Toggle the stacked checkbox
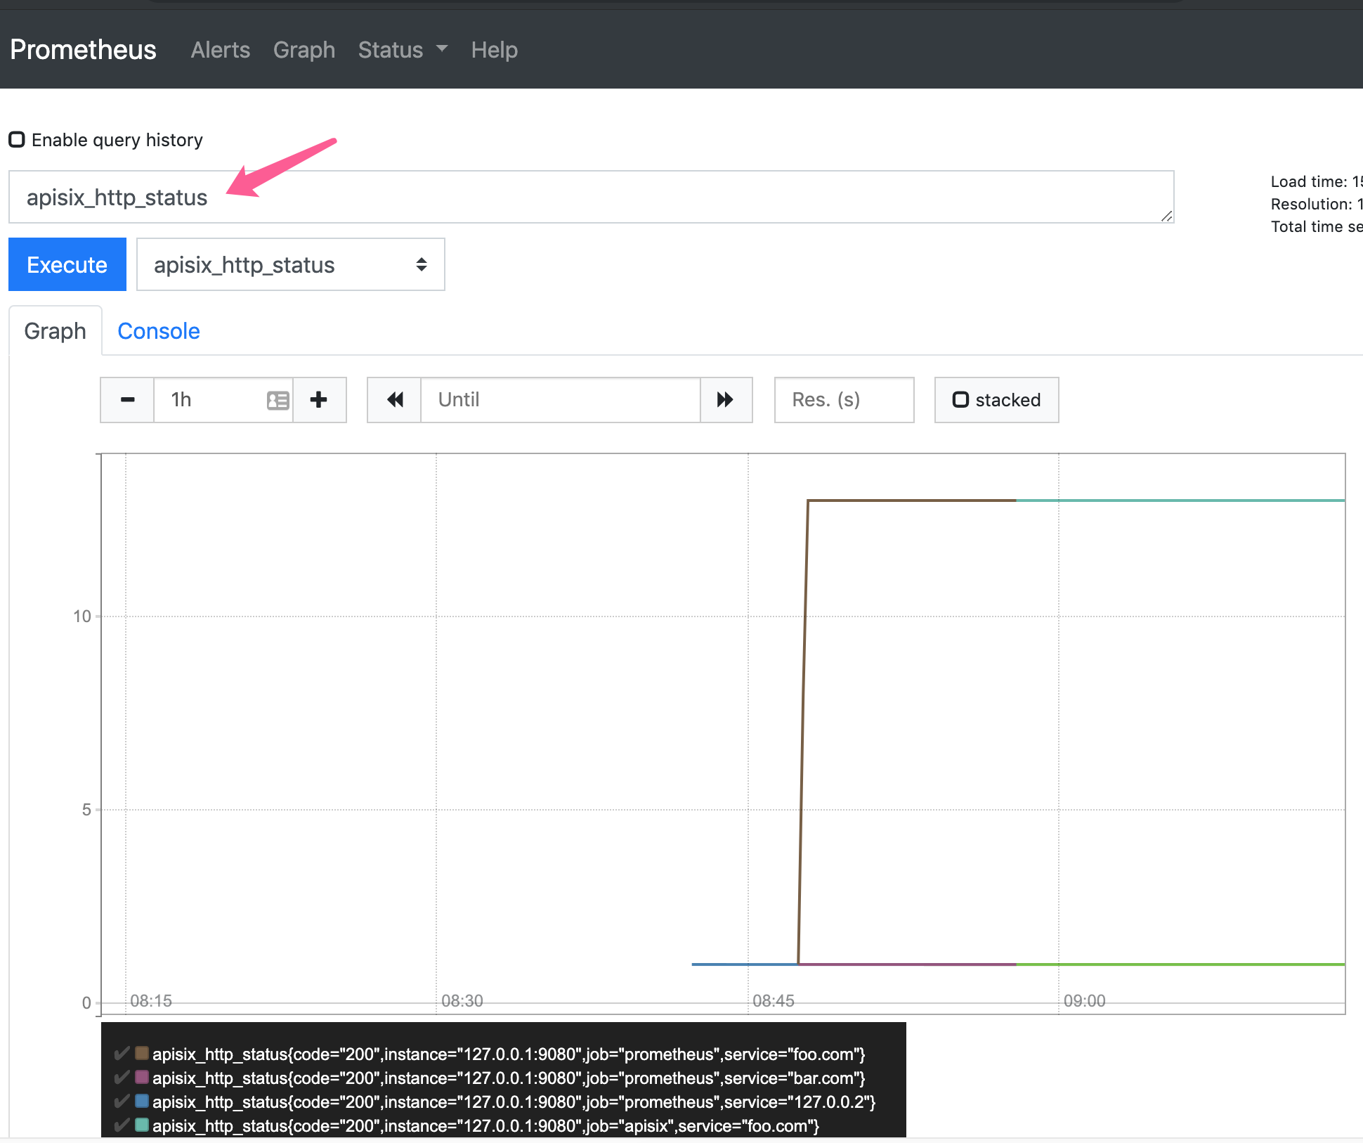The height and width of the screenshot is (1143, 1363). click(x=960, y=400)
